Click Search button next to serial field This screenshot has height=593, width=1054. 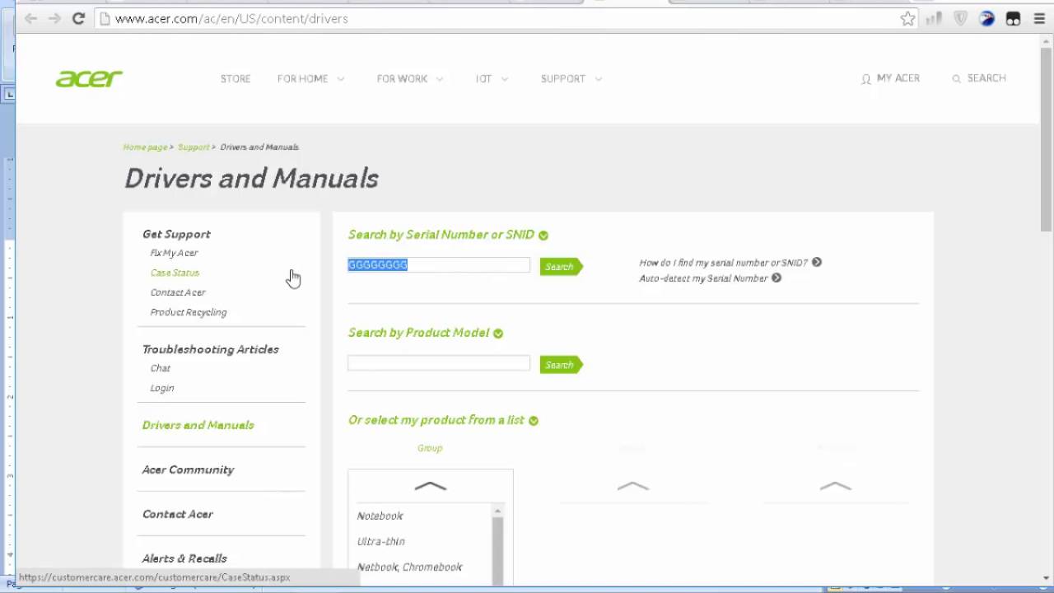pos(561,266)
